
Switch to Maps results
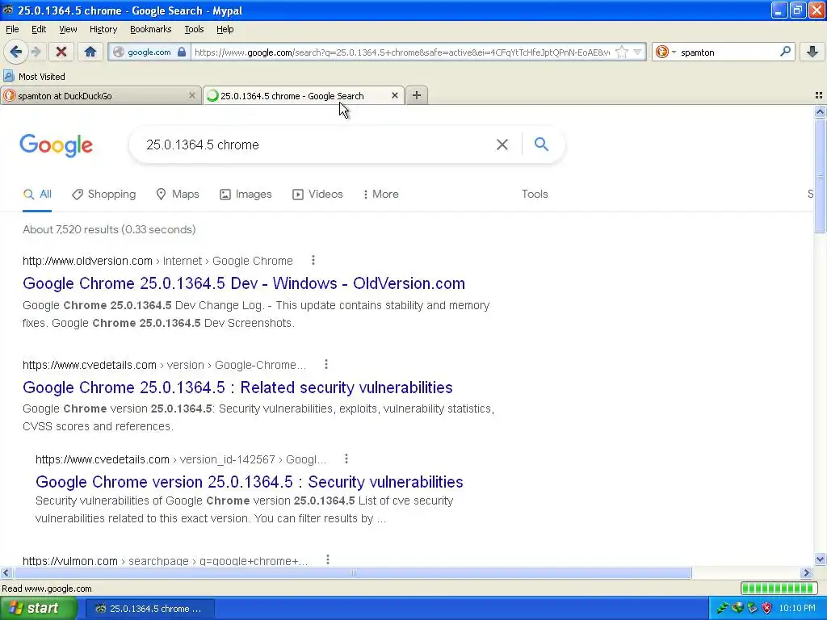tap(178, 194)
